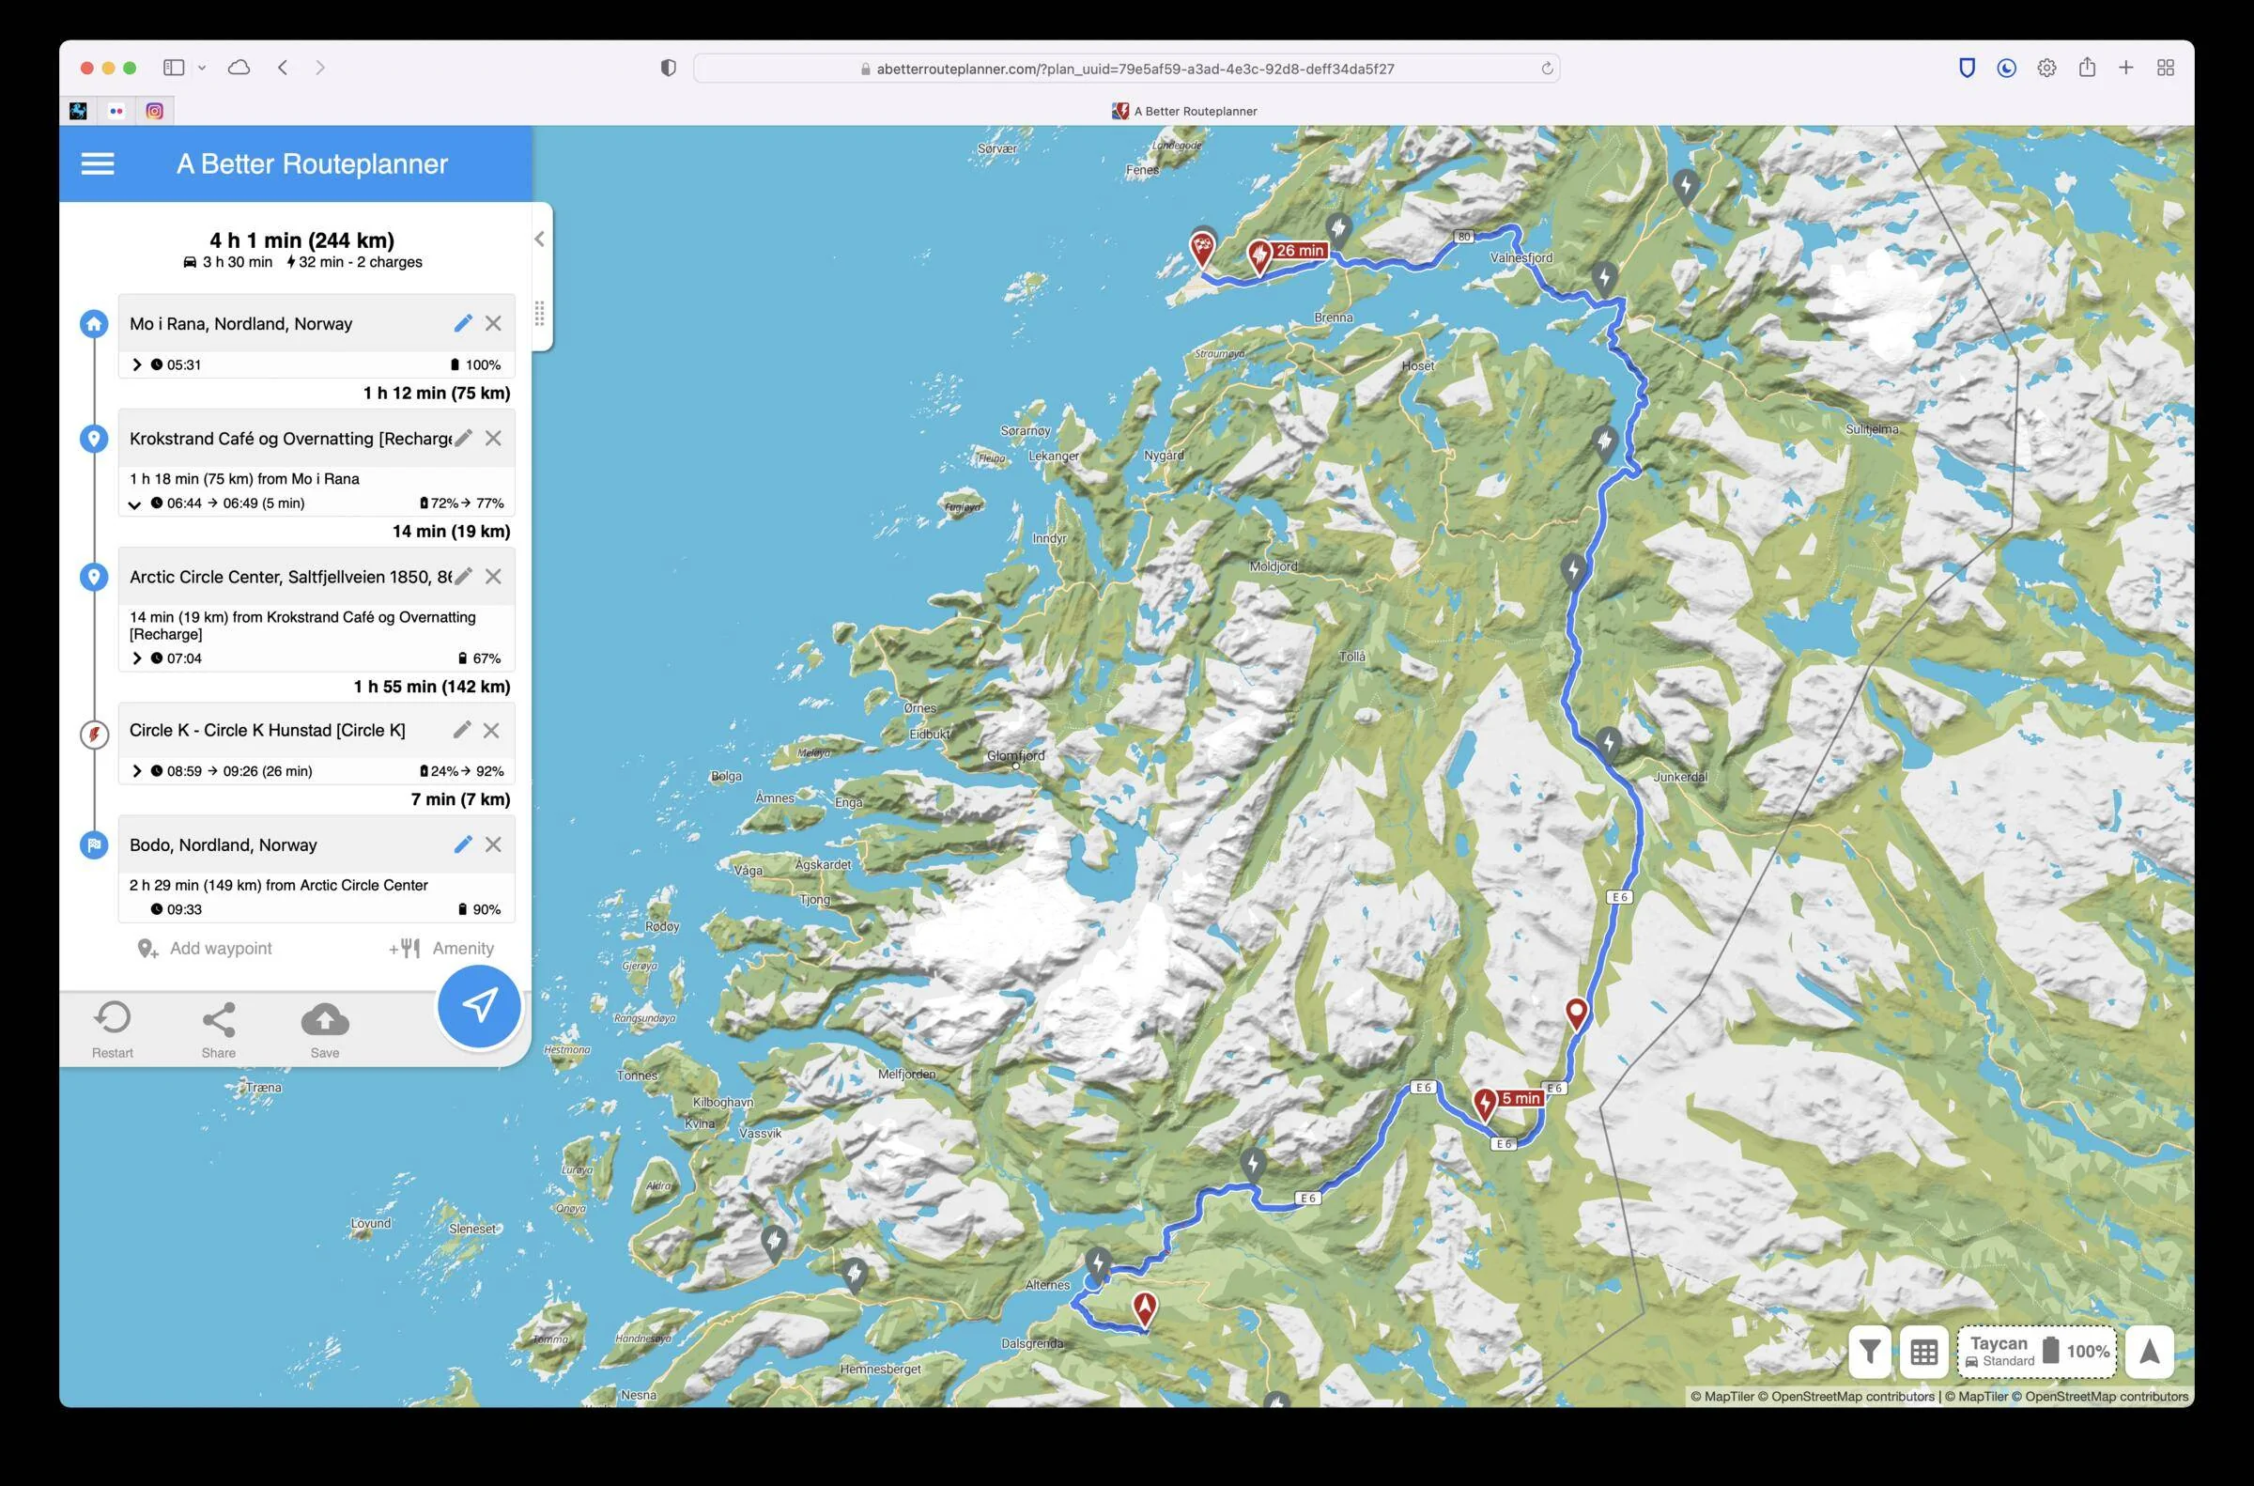Open the iCloud tabs cloud icon
This screenshot has height=1486, width=2254.
tap(239, 68)
